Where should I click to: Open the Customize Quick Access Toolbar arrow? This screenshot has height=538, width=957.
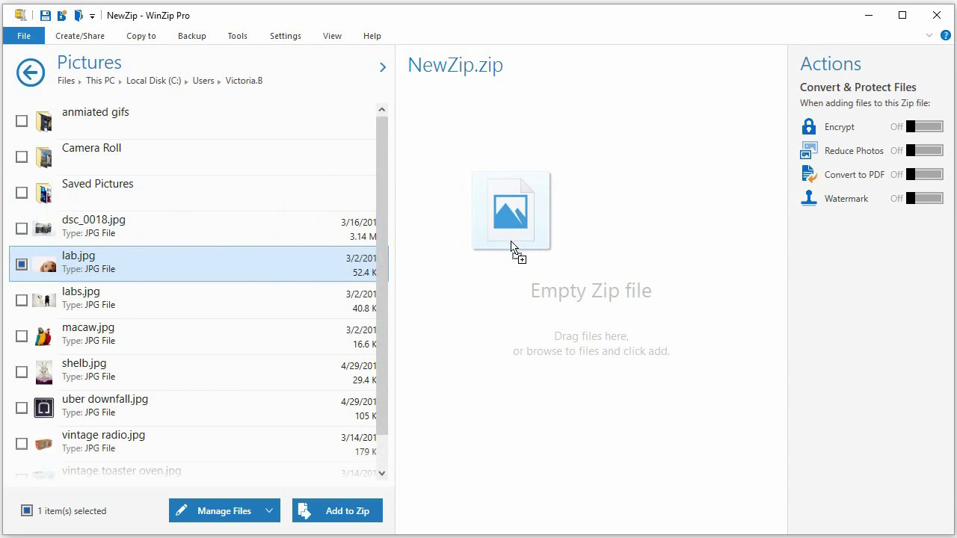(x=93, y=16)
